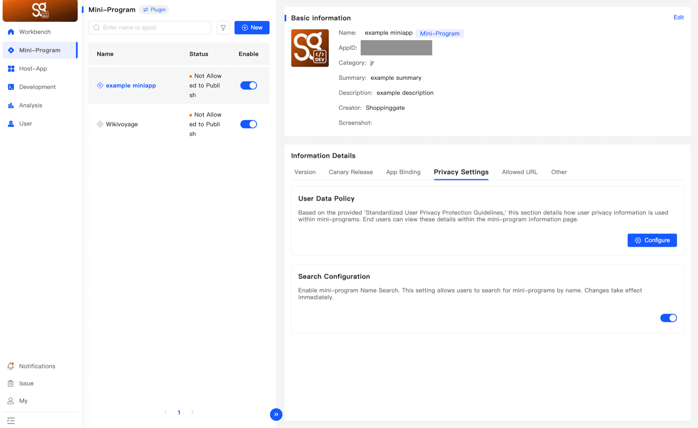Switch to Plugin view
This screenshot has height=428, width=698.
[154, 10]
